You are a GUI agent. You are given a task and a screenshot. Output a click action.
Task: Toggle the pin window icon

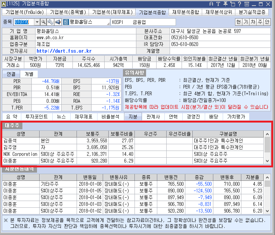(x=226, y=4)
